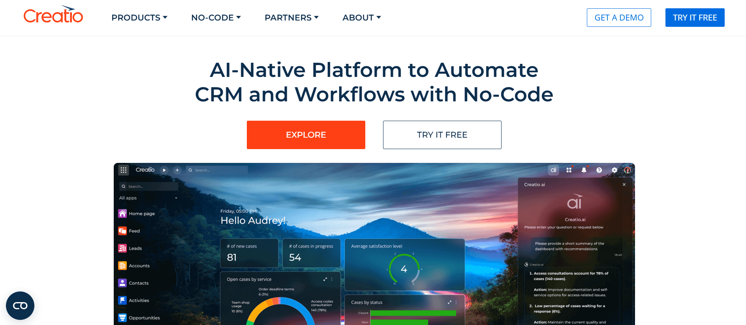The height and width of the screenshot is (325, 746).
Task: Click the # of new cases 81 tile
Action: coord(249,253)
